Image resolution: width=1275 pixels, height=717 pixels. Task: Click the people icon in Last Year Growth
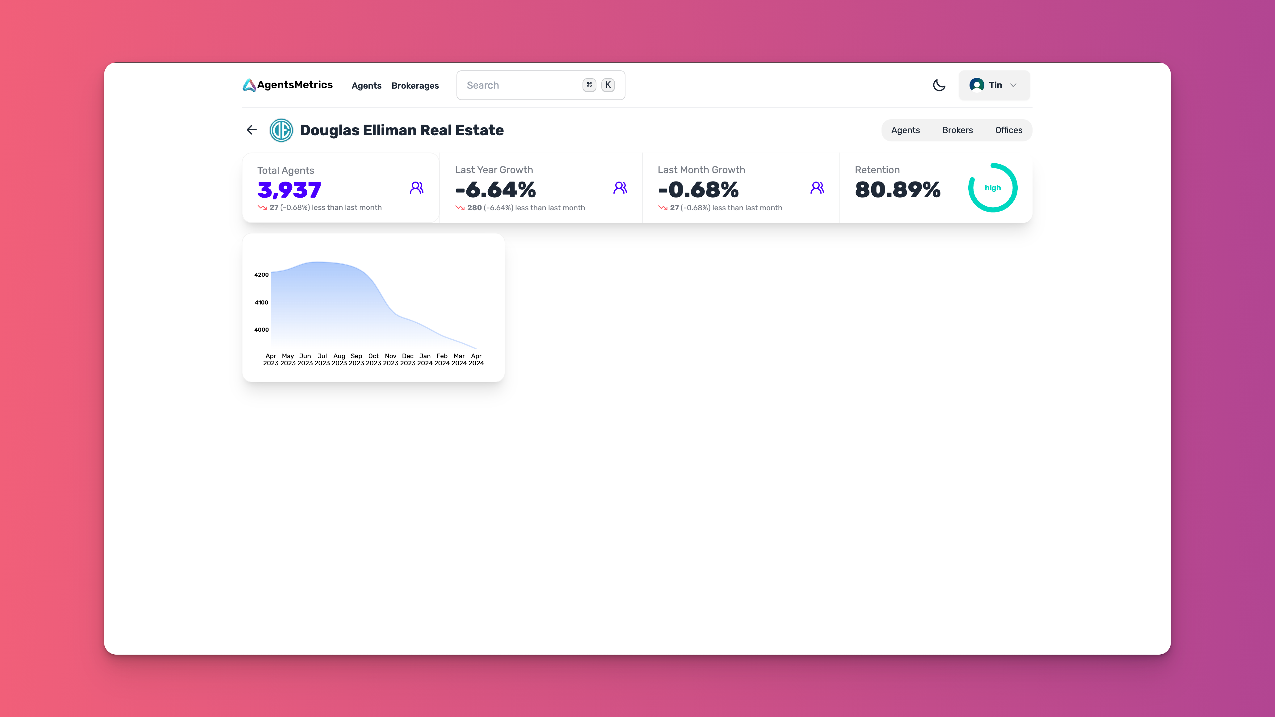[620, 187]
